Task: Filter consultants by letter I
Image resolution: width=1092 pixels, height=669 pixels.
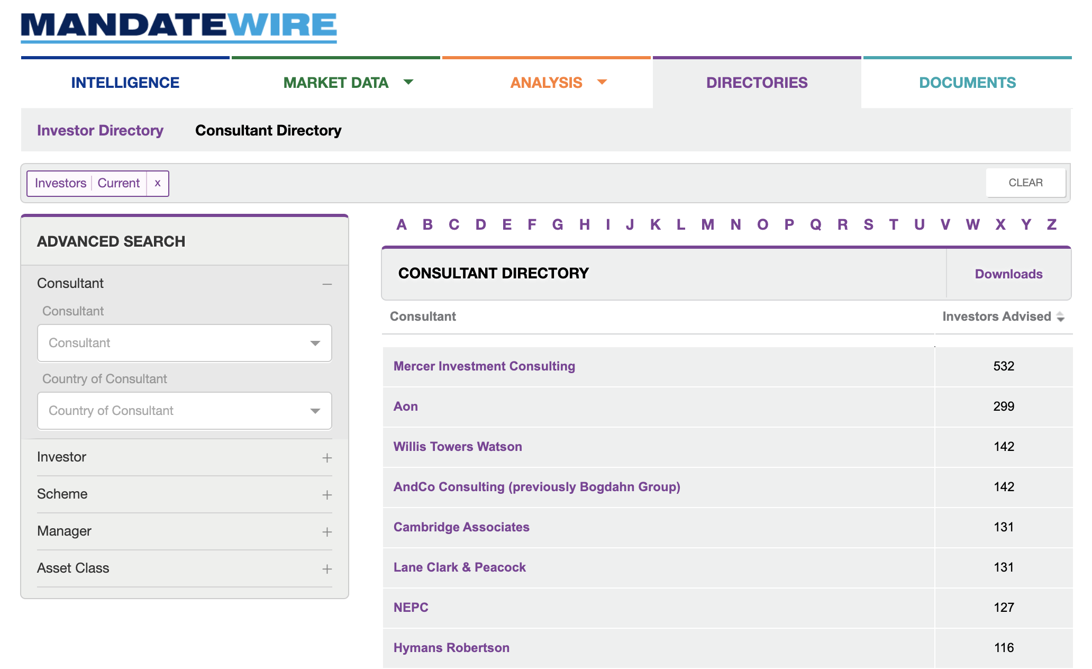Action: pos(608,224)
